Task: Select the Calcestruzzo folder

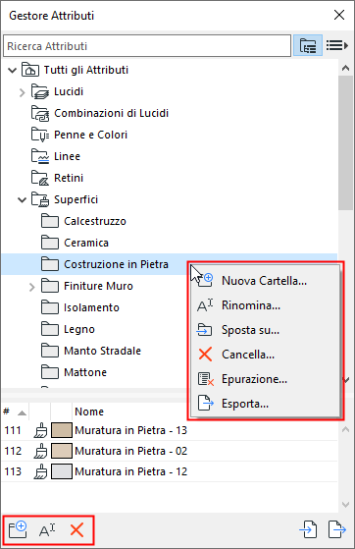Action: click(x=83, y=222)
